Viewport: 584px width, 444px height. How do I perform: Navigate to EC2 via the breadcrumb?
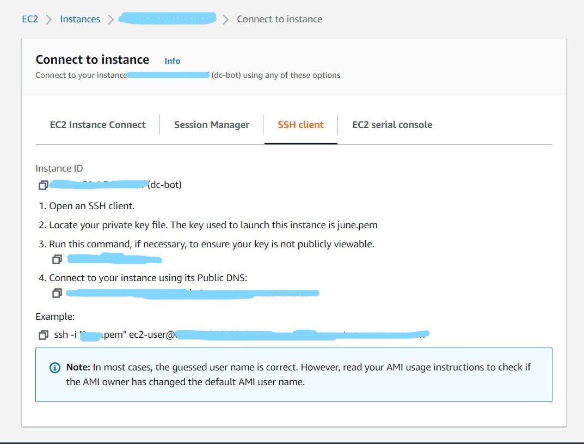tap(28, 19)
